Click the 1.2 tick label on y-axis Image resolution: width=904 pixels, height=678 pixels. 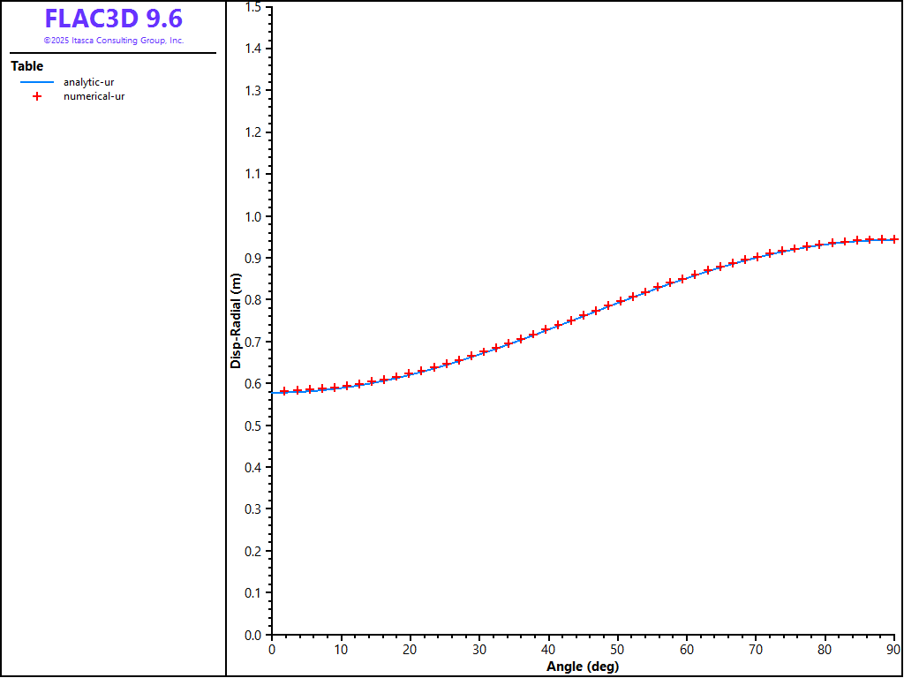pyautogui.click(x=252, y=132)
